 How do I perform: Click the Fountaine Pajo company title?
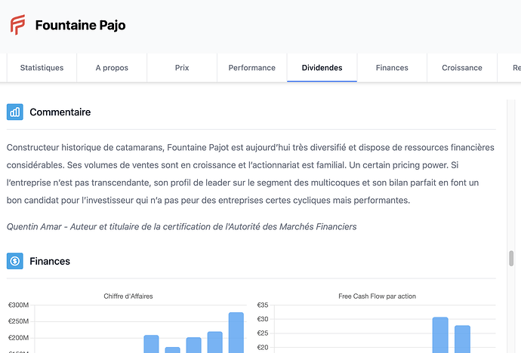[x=80, y=25]
